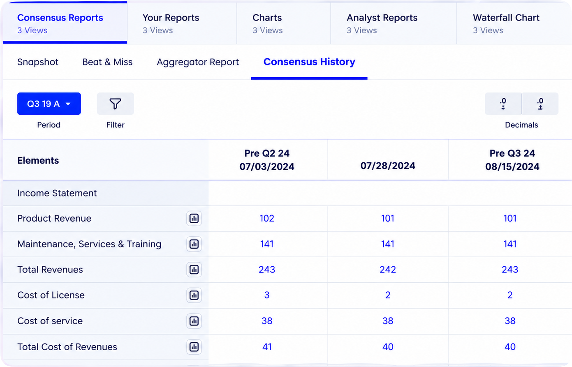
Task: Select the Beat & Miss sub-tab
Action: (x=107, y=62)
